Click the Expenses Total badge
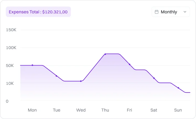 coord(38,12)
